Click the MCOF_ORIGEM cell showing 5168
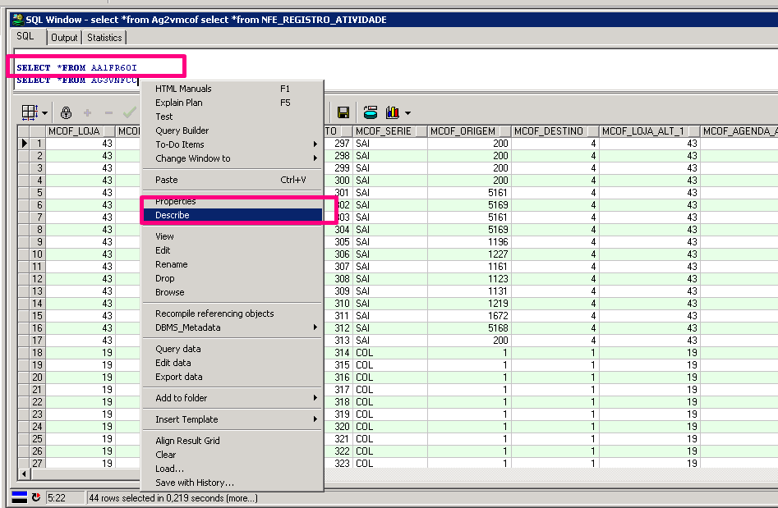 [x=469, y=328]
